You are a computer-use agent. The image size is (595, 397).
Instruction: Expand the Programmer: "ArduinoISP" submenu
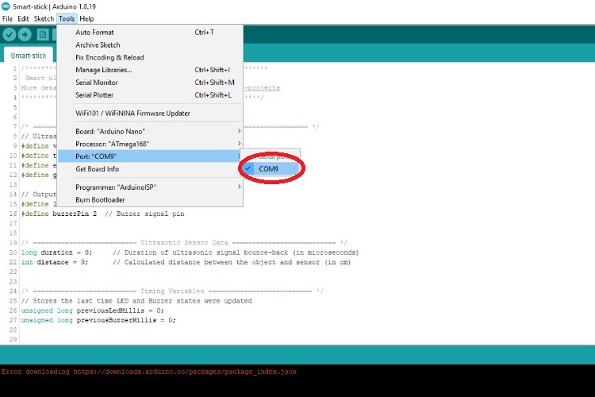click(x=150, y=187)
